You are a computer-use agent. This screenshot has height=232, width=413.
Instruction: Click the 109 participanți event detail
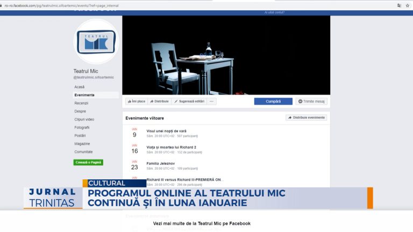coord(187,169)
